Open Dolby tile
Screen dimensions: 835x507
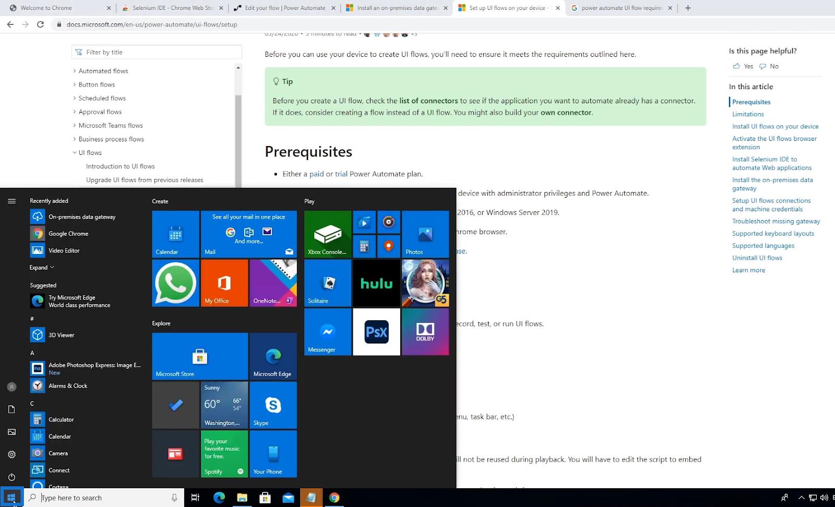425,332
